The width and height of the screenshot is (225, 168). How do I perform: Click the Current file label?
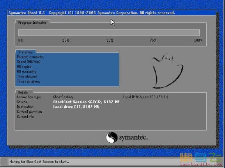click(x=25, y=117)
